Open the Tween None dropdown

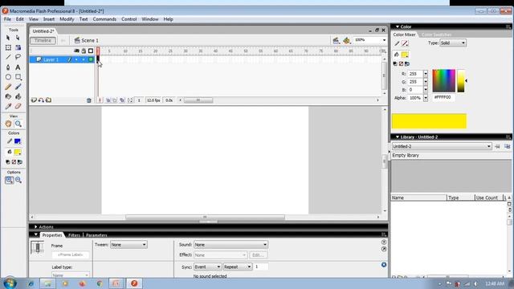pyautogui.click(x=128, y=245)
